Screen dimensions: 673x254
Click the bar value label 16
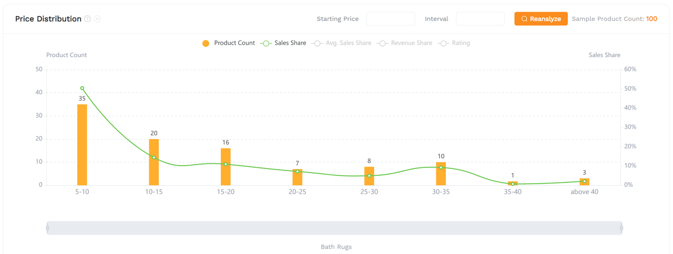(x=226, y=143)
